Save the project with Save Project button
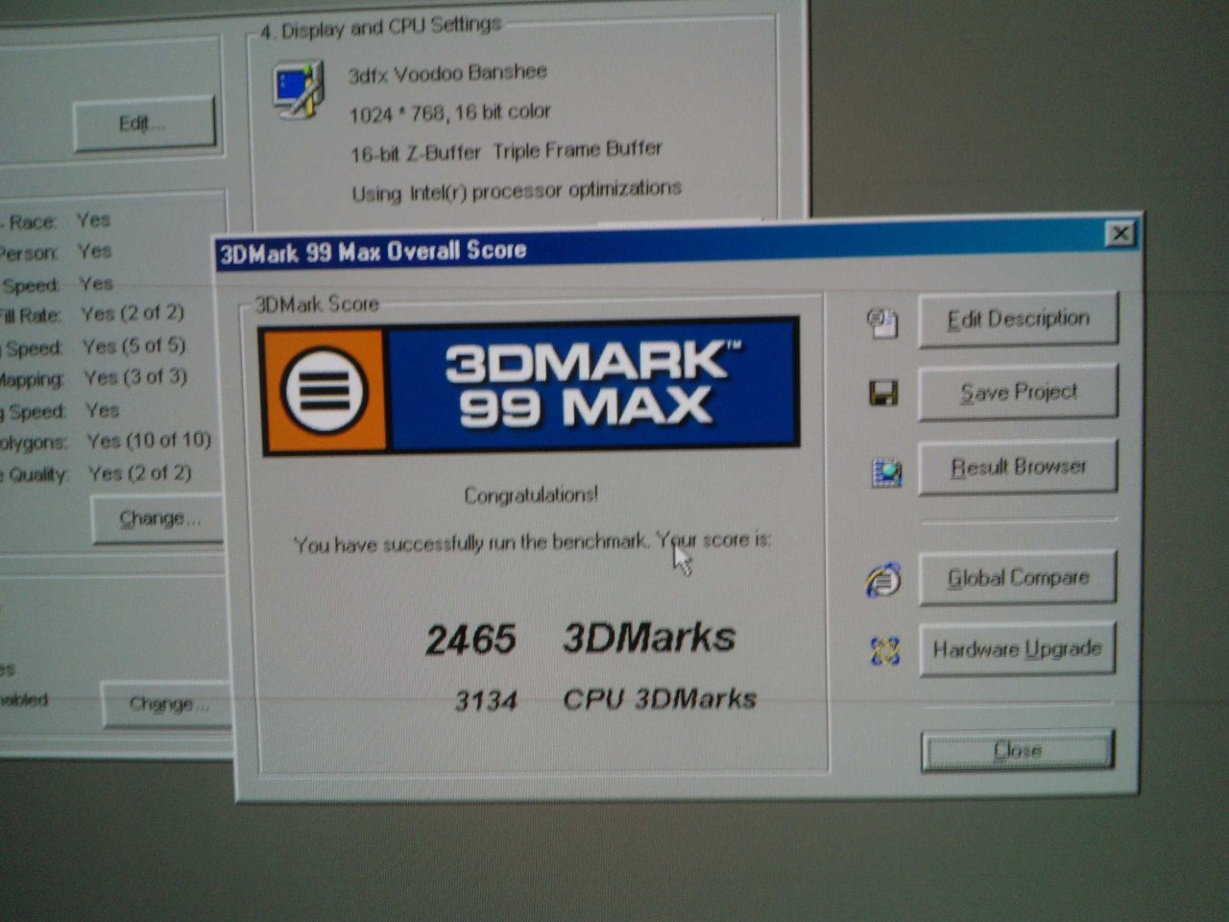 pyautogui.click(x=1019, y=392)
